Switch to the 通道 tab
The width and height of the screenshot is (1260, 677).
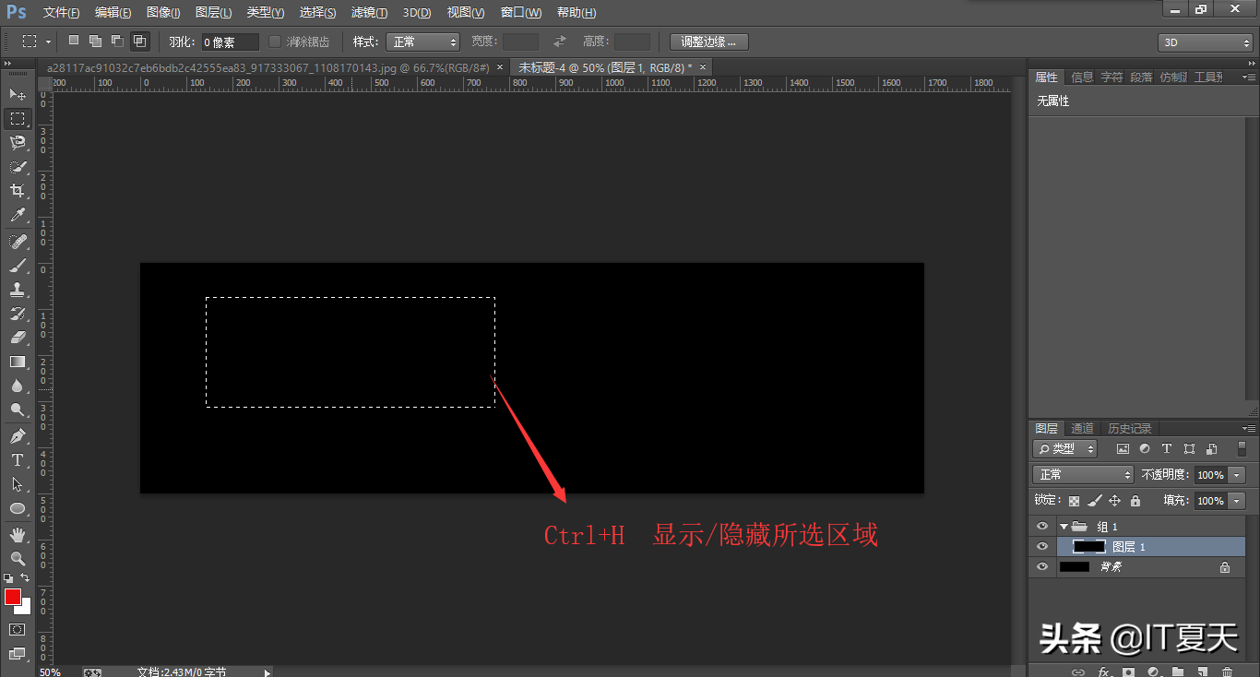click(x=1082, y=429)
